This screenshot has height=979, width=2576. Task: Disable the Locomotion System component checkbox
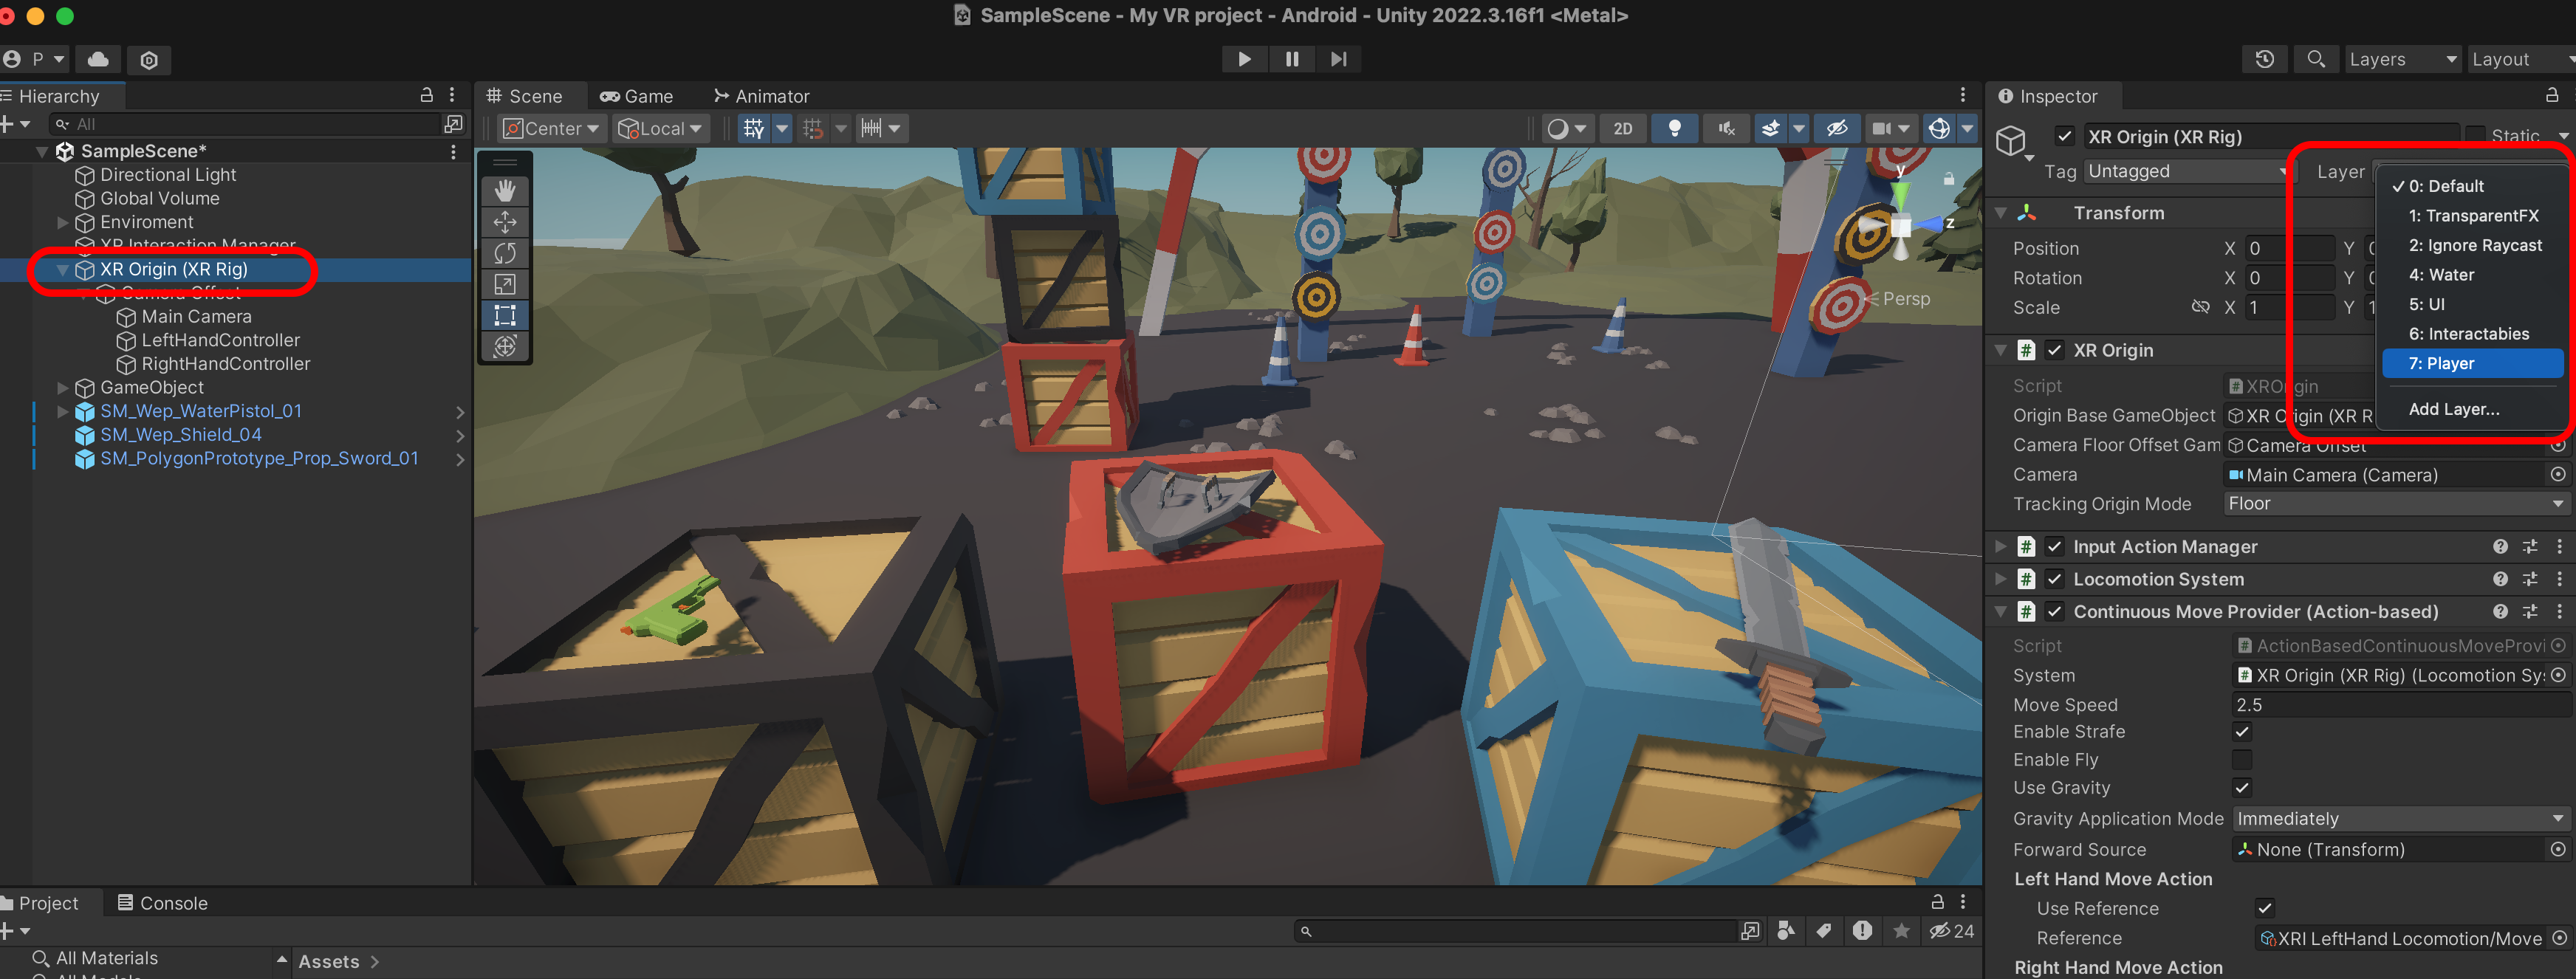tap(2054, 579)
